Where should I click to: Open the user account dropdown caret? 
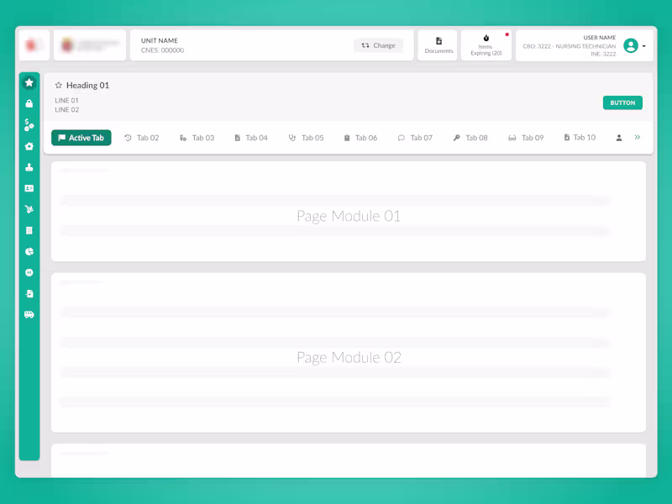[645, 45]
